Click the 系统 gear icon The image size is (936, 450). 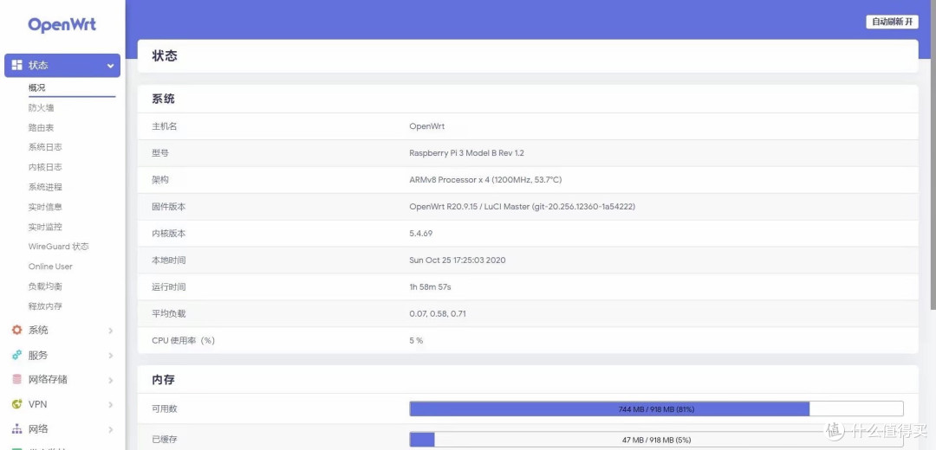(16, 330)
